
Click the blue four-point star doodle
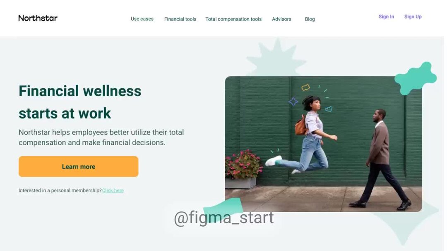[293, 102]
